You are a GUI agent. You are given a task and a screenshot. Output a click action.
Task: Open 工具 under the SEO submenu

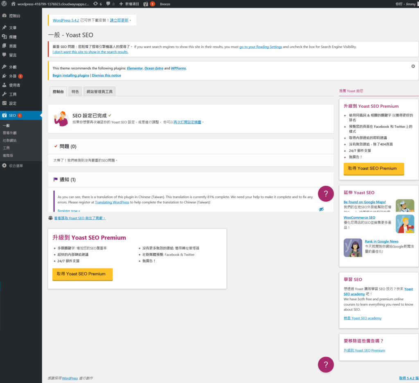point(6,148)
